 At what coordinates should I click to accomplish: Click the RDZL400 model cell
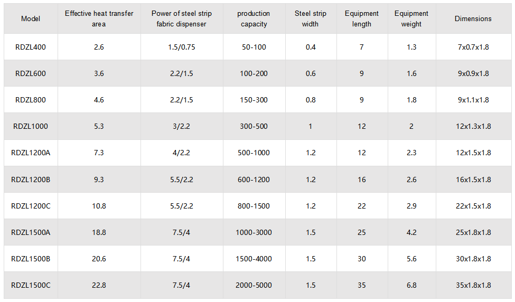pyautogui.click(x=31, y=47)
